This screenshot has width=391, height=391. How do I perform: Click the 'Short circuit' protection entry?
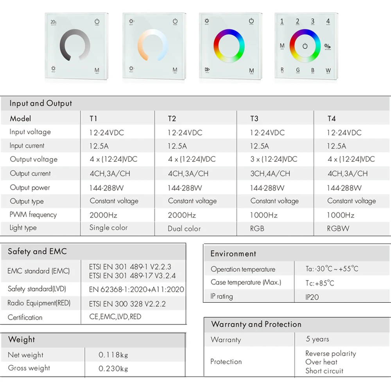(x=325, y=371)
